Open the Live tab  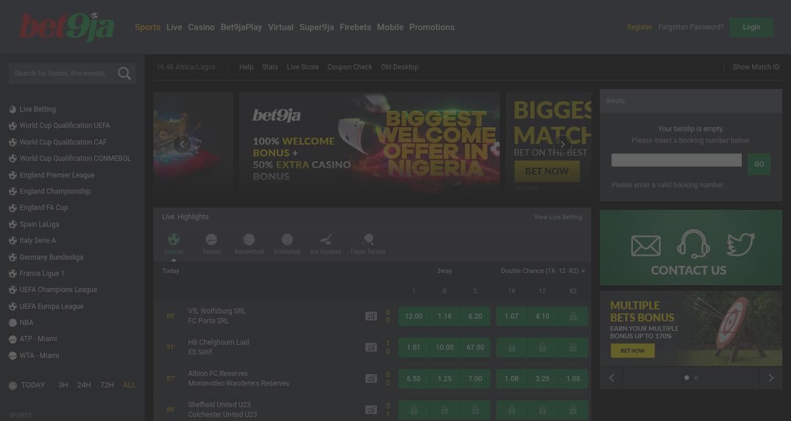[x=174, y=27]
